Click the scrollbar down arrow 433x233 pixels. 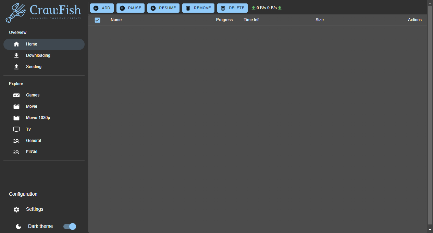click(x=430, y=230)
